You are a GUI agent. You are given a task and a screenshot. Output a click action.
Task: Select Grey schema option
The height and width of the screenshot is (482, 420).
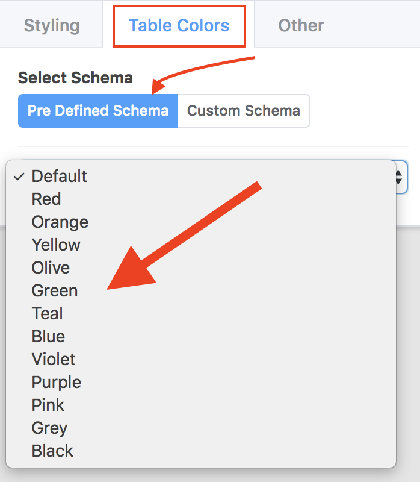pyautogui.click(x=49, y=428)
